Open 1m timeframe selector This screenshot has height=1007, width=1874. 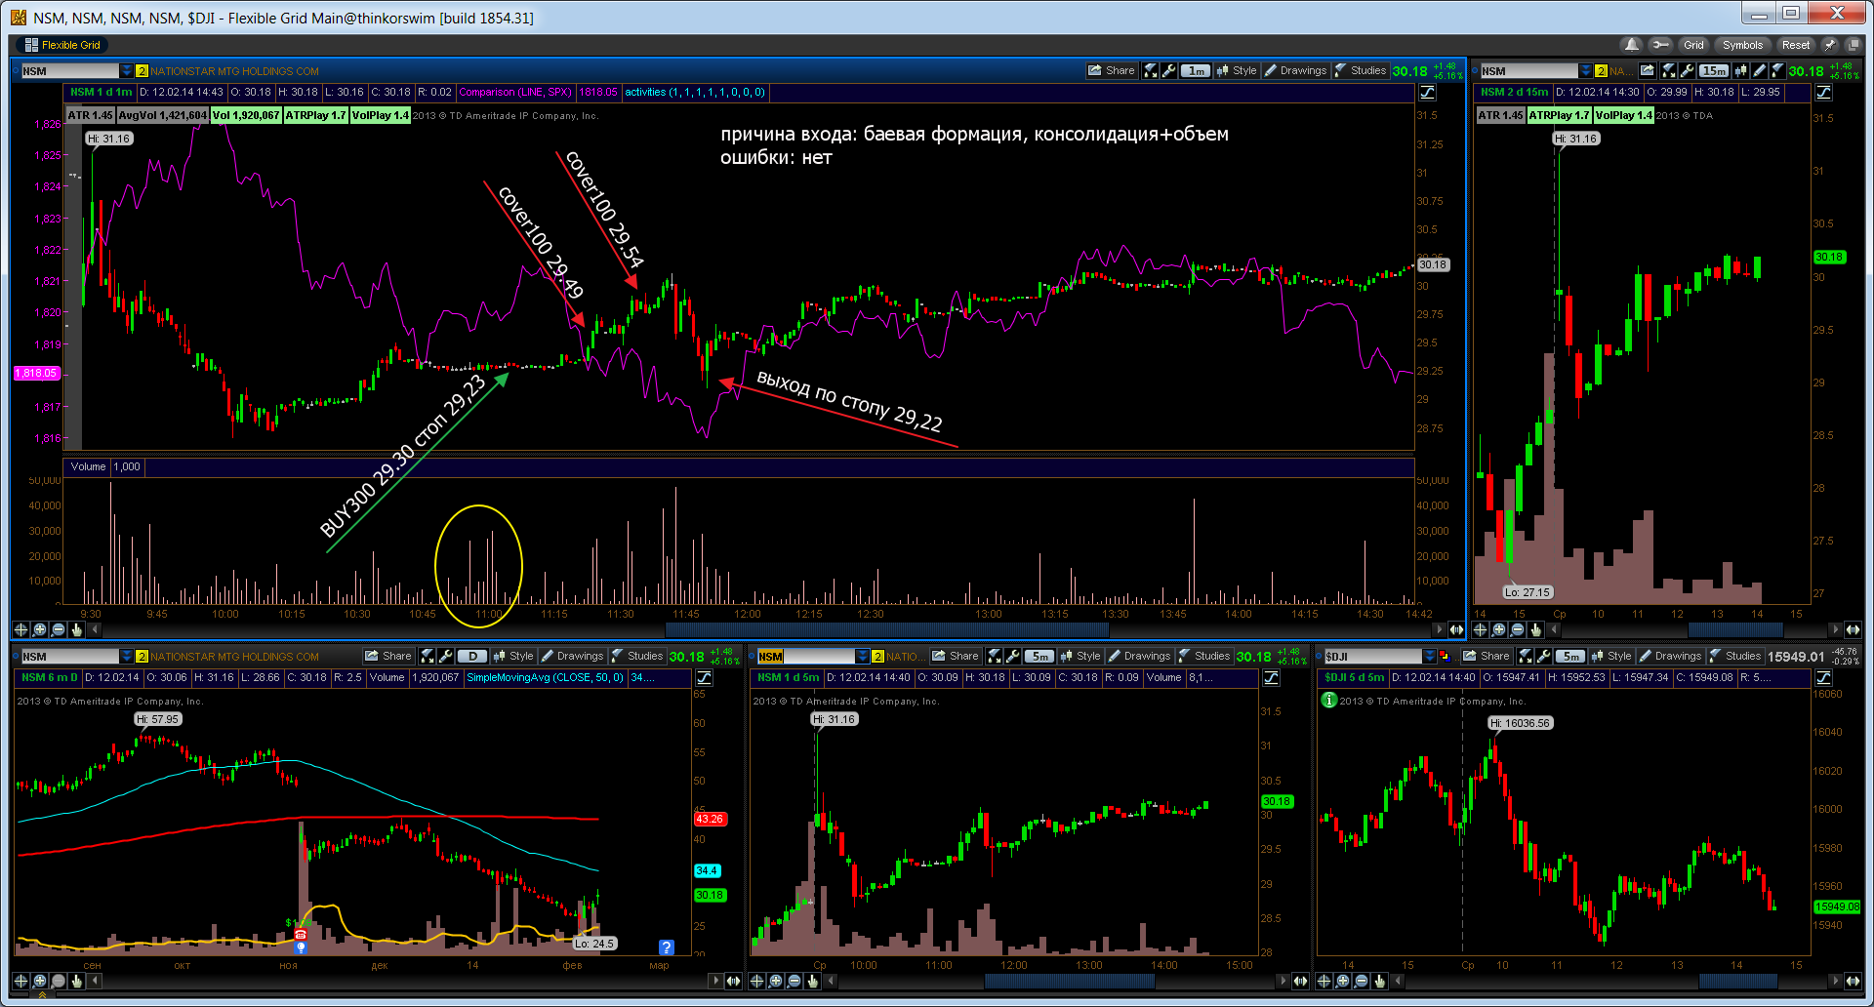click(x=1196, y=70)
